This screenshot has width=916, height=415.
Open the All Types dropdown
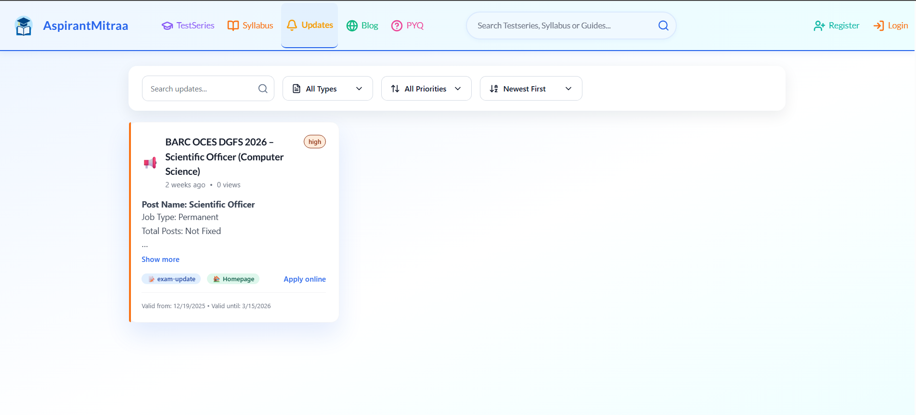click(328, 89)
